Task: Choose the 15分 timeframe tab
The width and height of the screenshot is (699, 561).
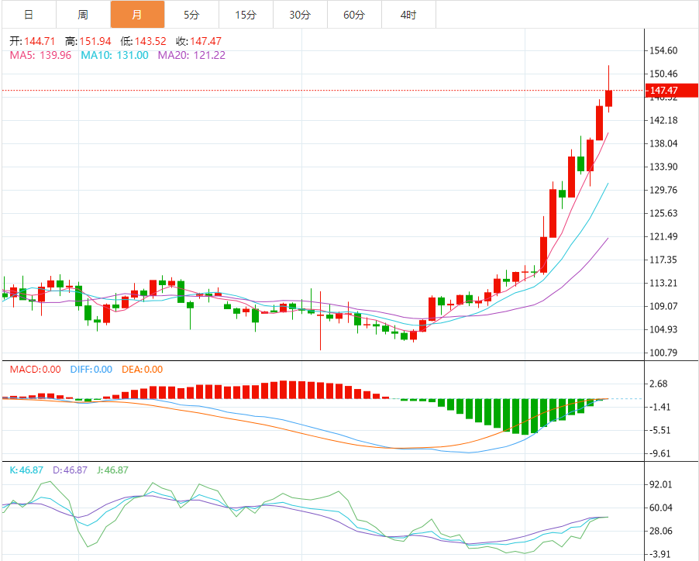Action: [x=246, y=15]
